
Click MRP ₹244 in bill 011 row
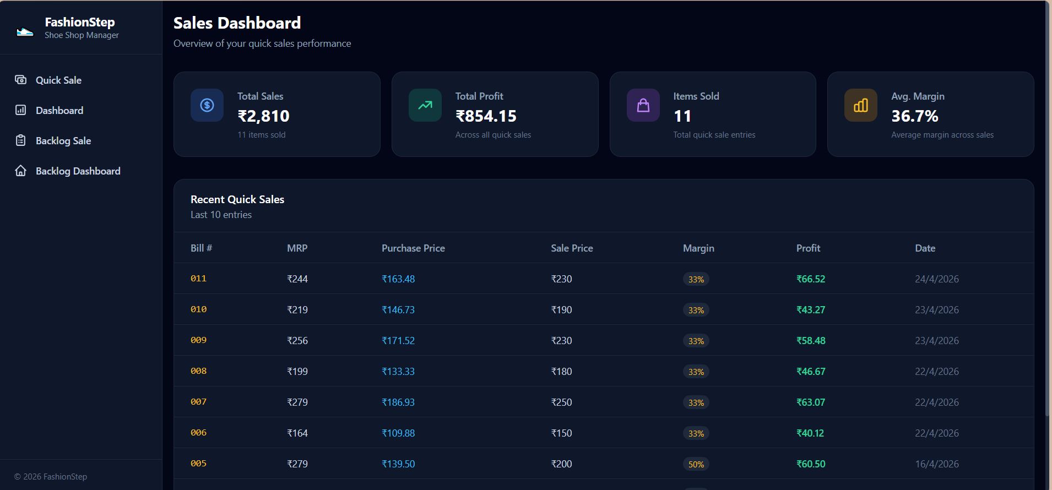coord(297,279)
